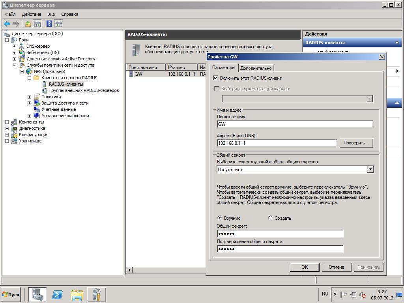
Task: Expand the DNS-сервер node
Action: tap(15, 47)
